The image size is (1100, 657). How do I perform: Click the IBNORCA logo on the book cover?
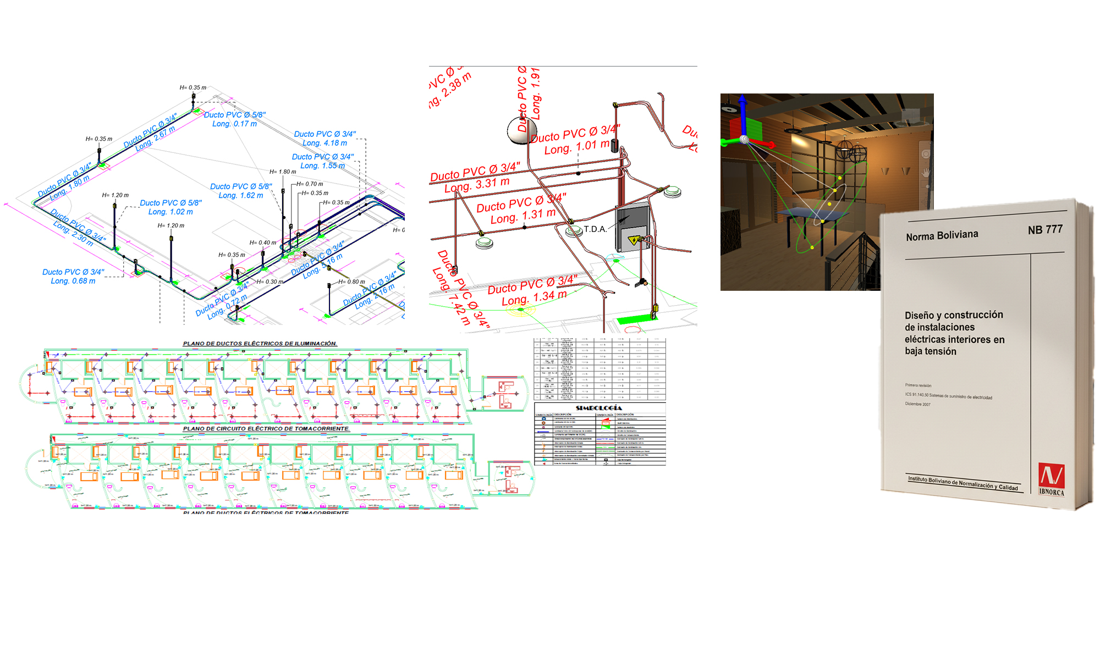[x=1051, y=479]
